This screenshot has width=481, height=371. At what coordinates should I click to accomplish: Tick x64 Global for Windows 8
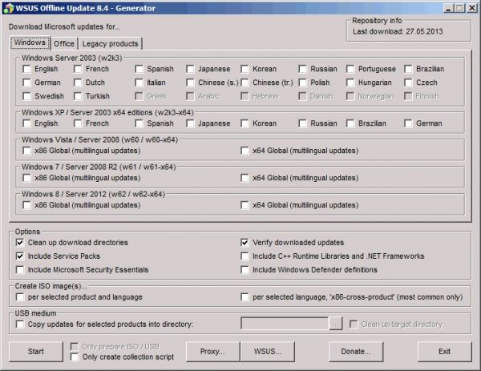[x=245, y=205]
